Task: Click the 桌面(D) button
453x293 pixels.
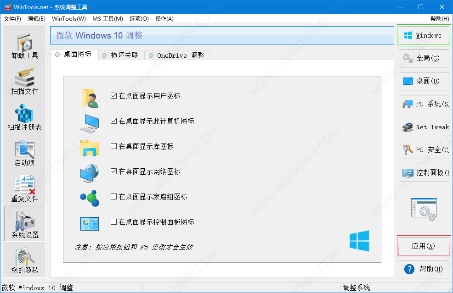Action: 424,81
